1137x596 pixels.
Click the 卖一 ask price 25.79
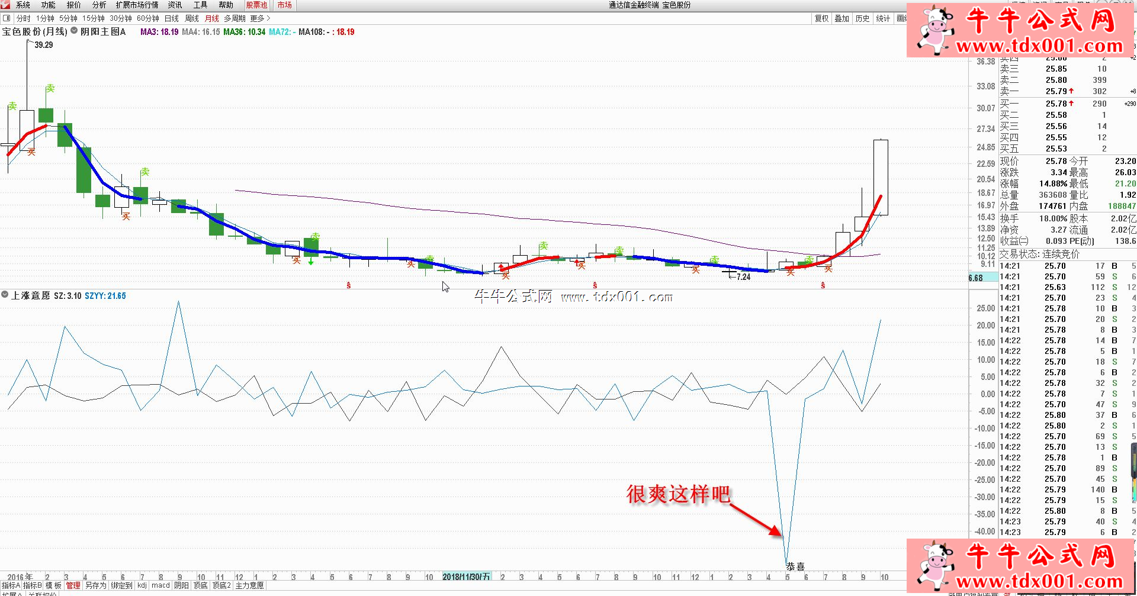(x=1056, y=91)
